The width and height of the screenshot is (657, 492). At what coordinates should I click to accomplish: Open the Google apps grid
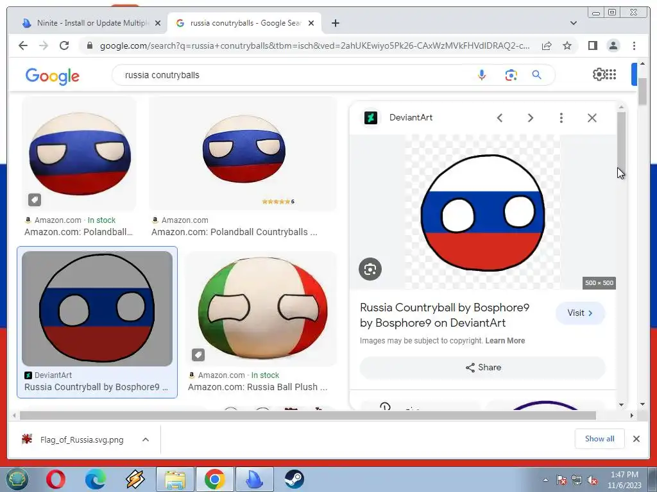pyautogui.click(x=611, y=74)
